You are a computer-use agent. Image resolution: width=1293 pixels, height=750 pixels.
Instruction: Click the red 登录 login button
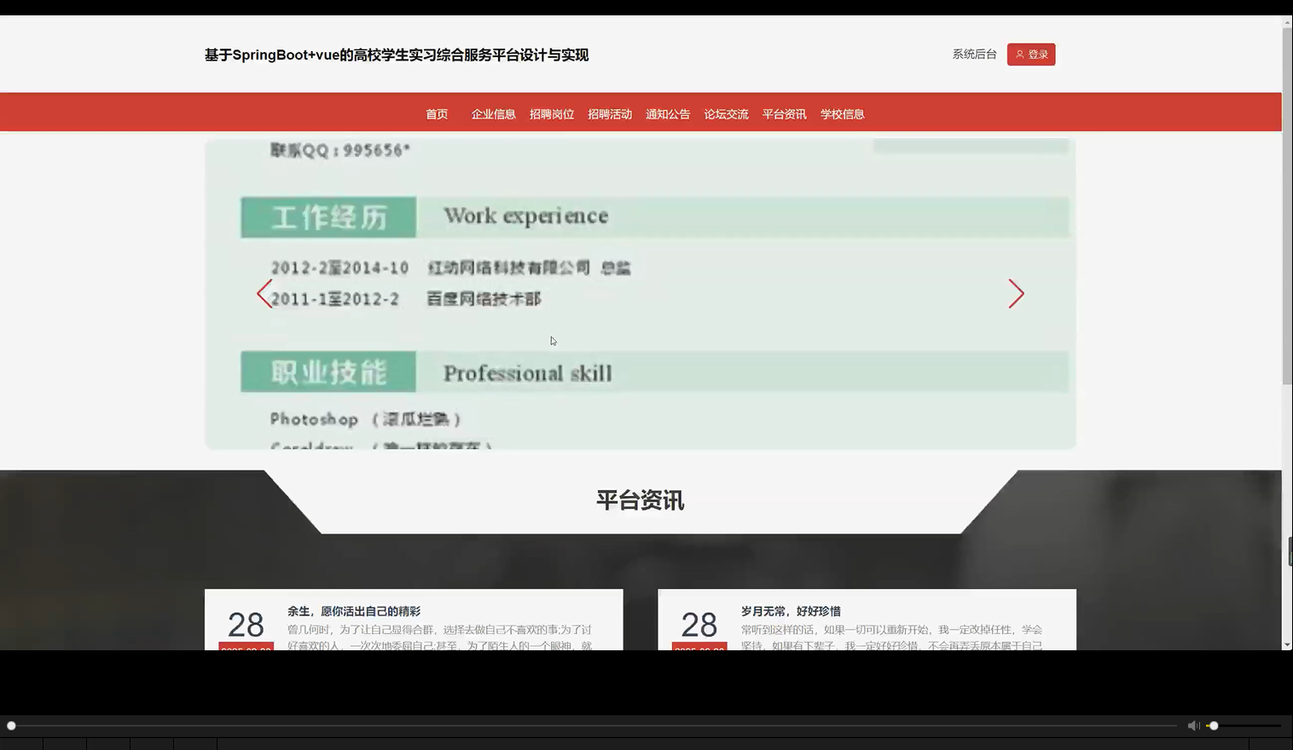coord(1030,55)
